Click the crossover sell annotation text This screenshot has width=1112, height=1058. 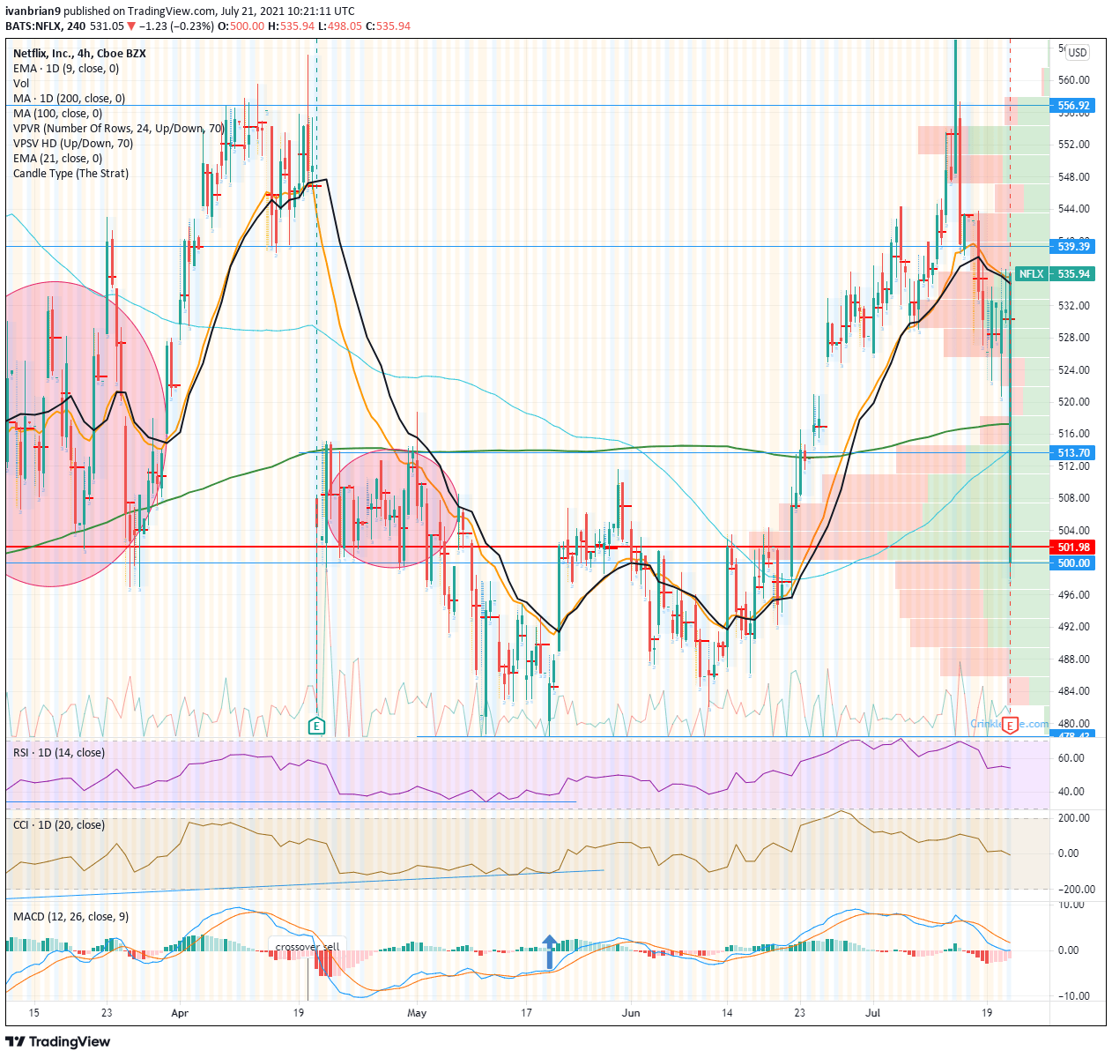coord(308,947)
